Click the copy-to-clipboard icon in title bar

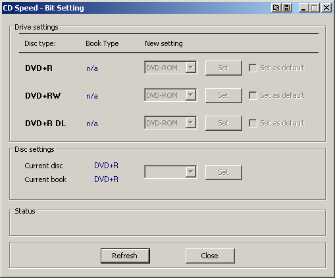[276, 8]
